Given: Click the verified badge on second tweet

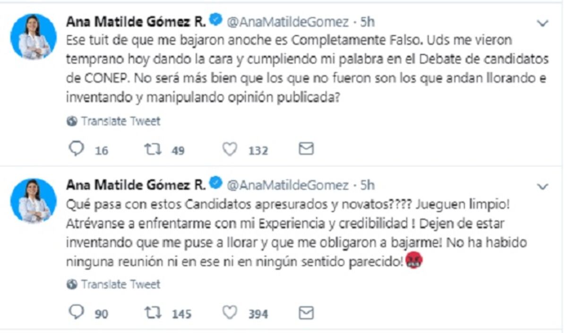Looking at the screenshot, I should click(x=215, y=182).
